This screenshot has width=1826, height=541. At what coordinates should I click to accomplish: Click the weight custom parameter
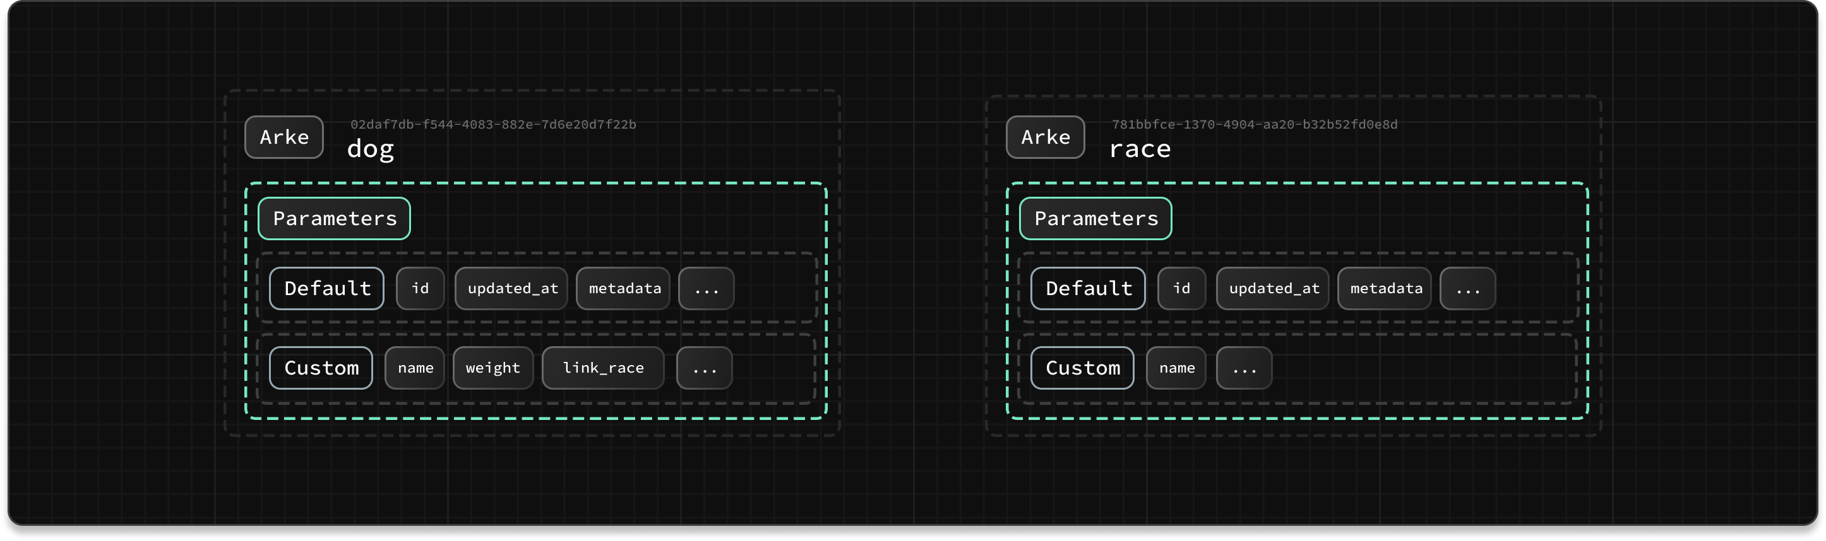492,368
